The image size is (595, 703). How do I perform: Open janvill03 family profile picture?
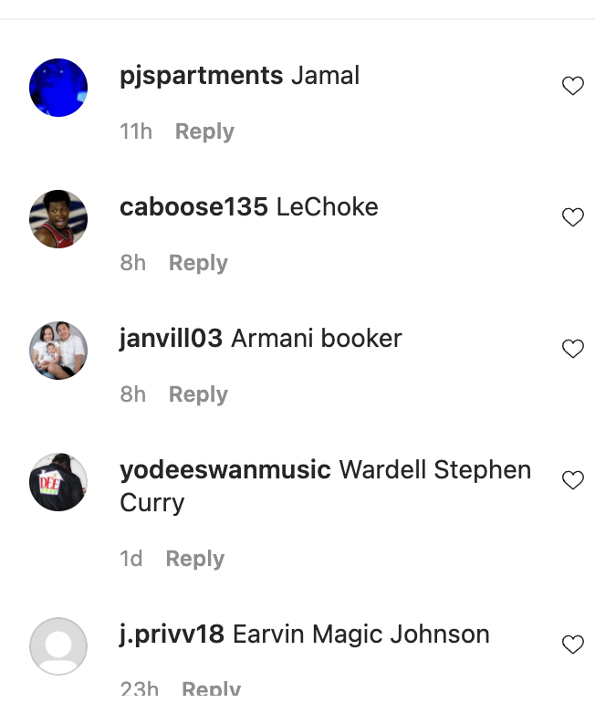point(58,351)
